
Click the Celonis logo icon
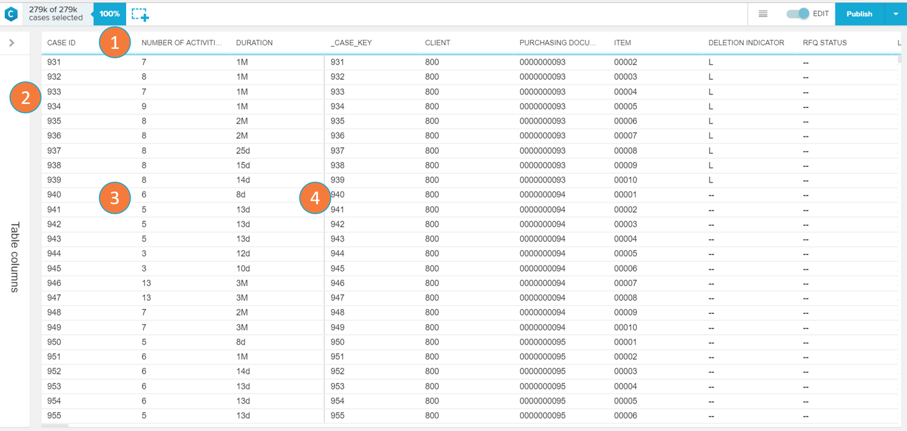[11, 14]
